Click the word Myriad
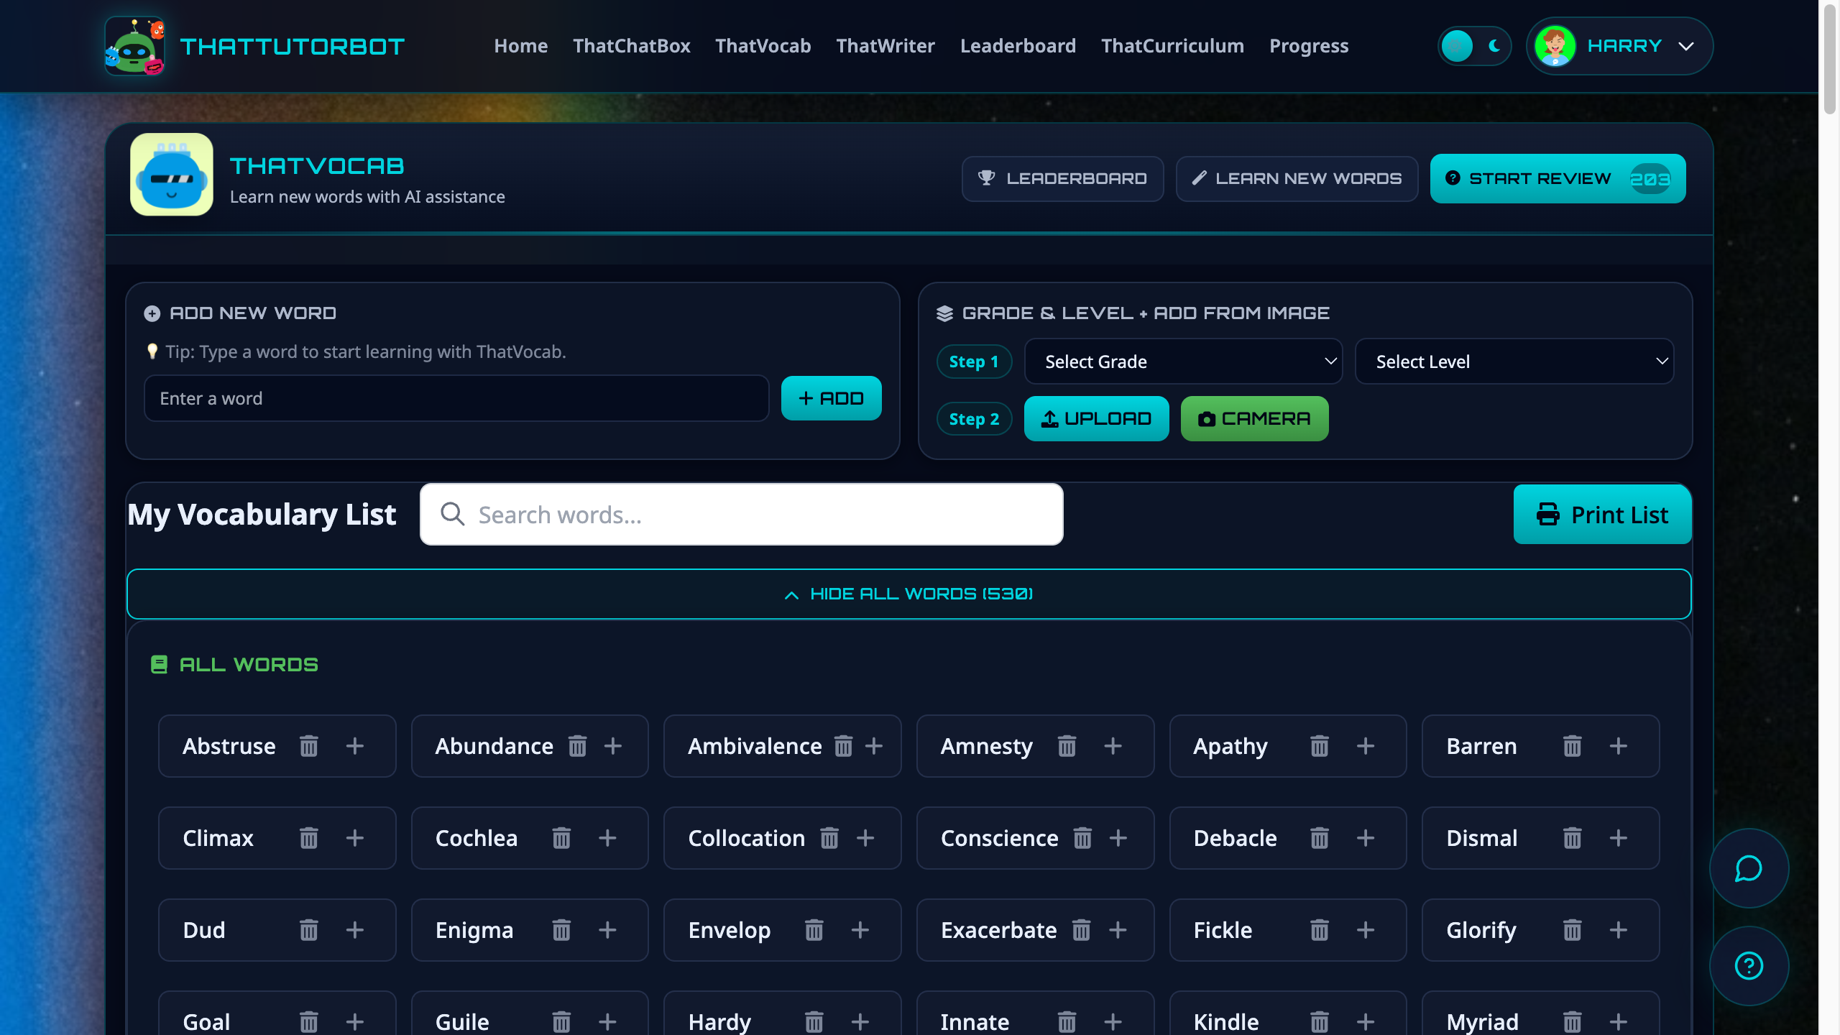The width and height of the screenshot is (1840, 1035). click(x=1482, y=1021)
